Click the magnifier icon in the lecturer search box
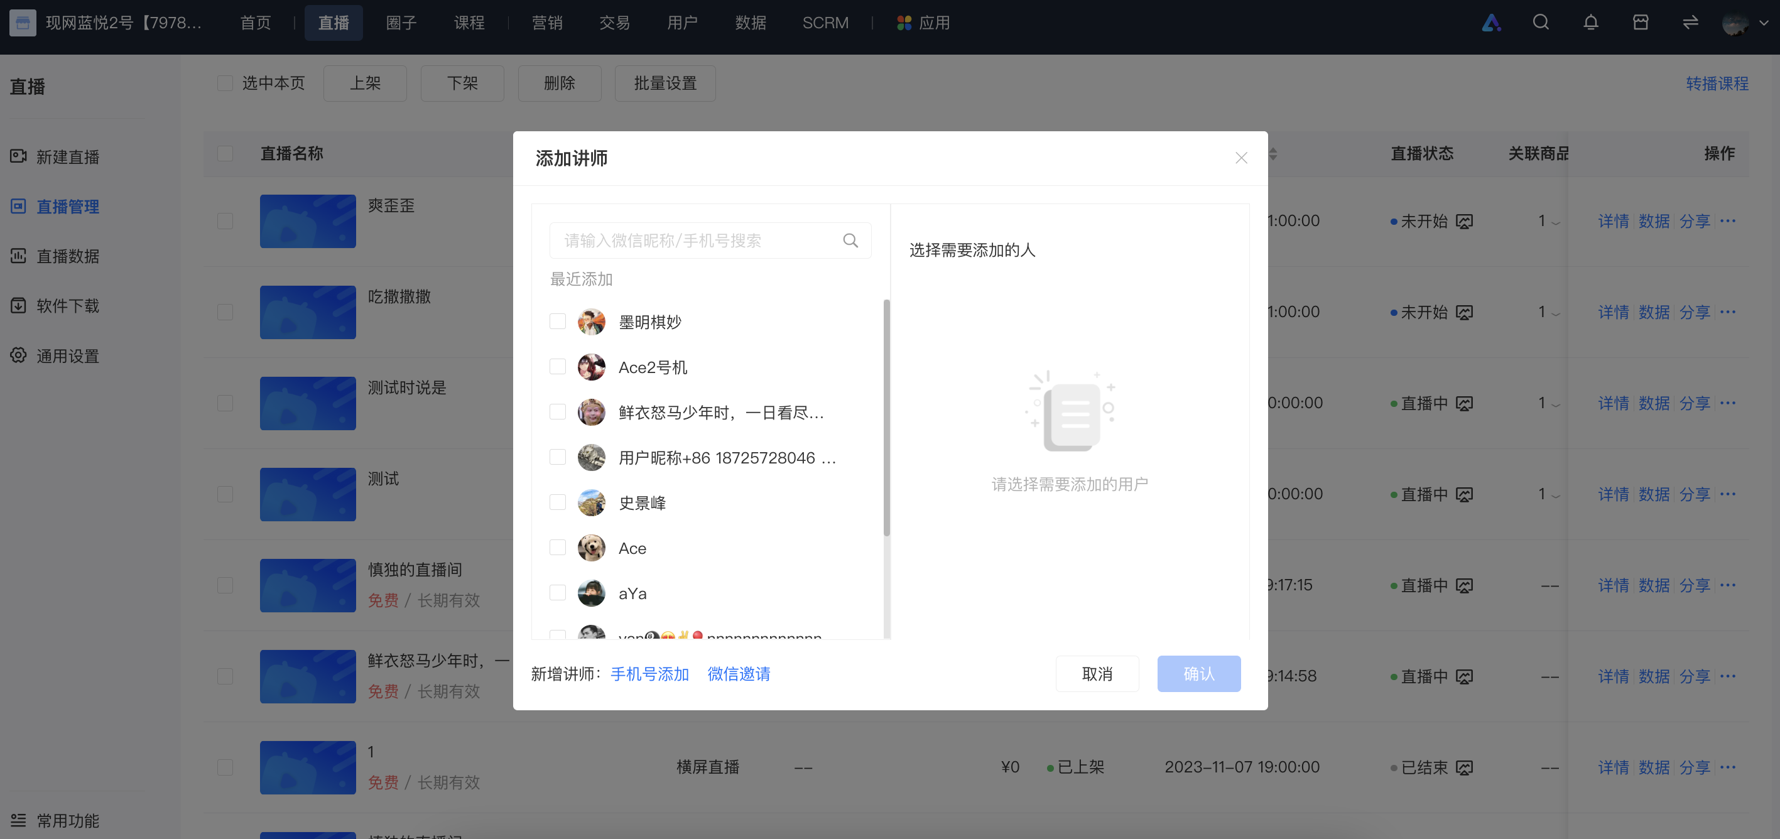The width and height of the screenshot is (1780, 839). click(x=850, y=241)
